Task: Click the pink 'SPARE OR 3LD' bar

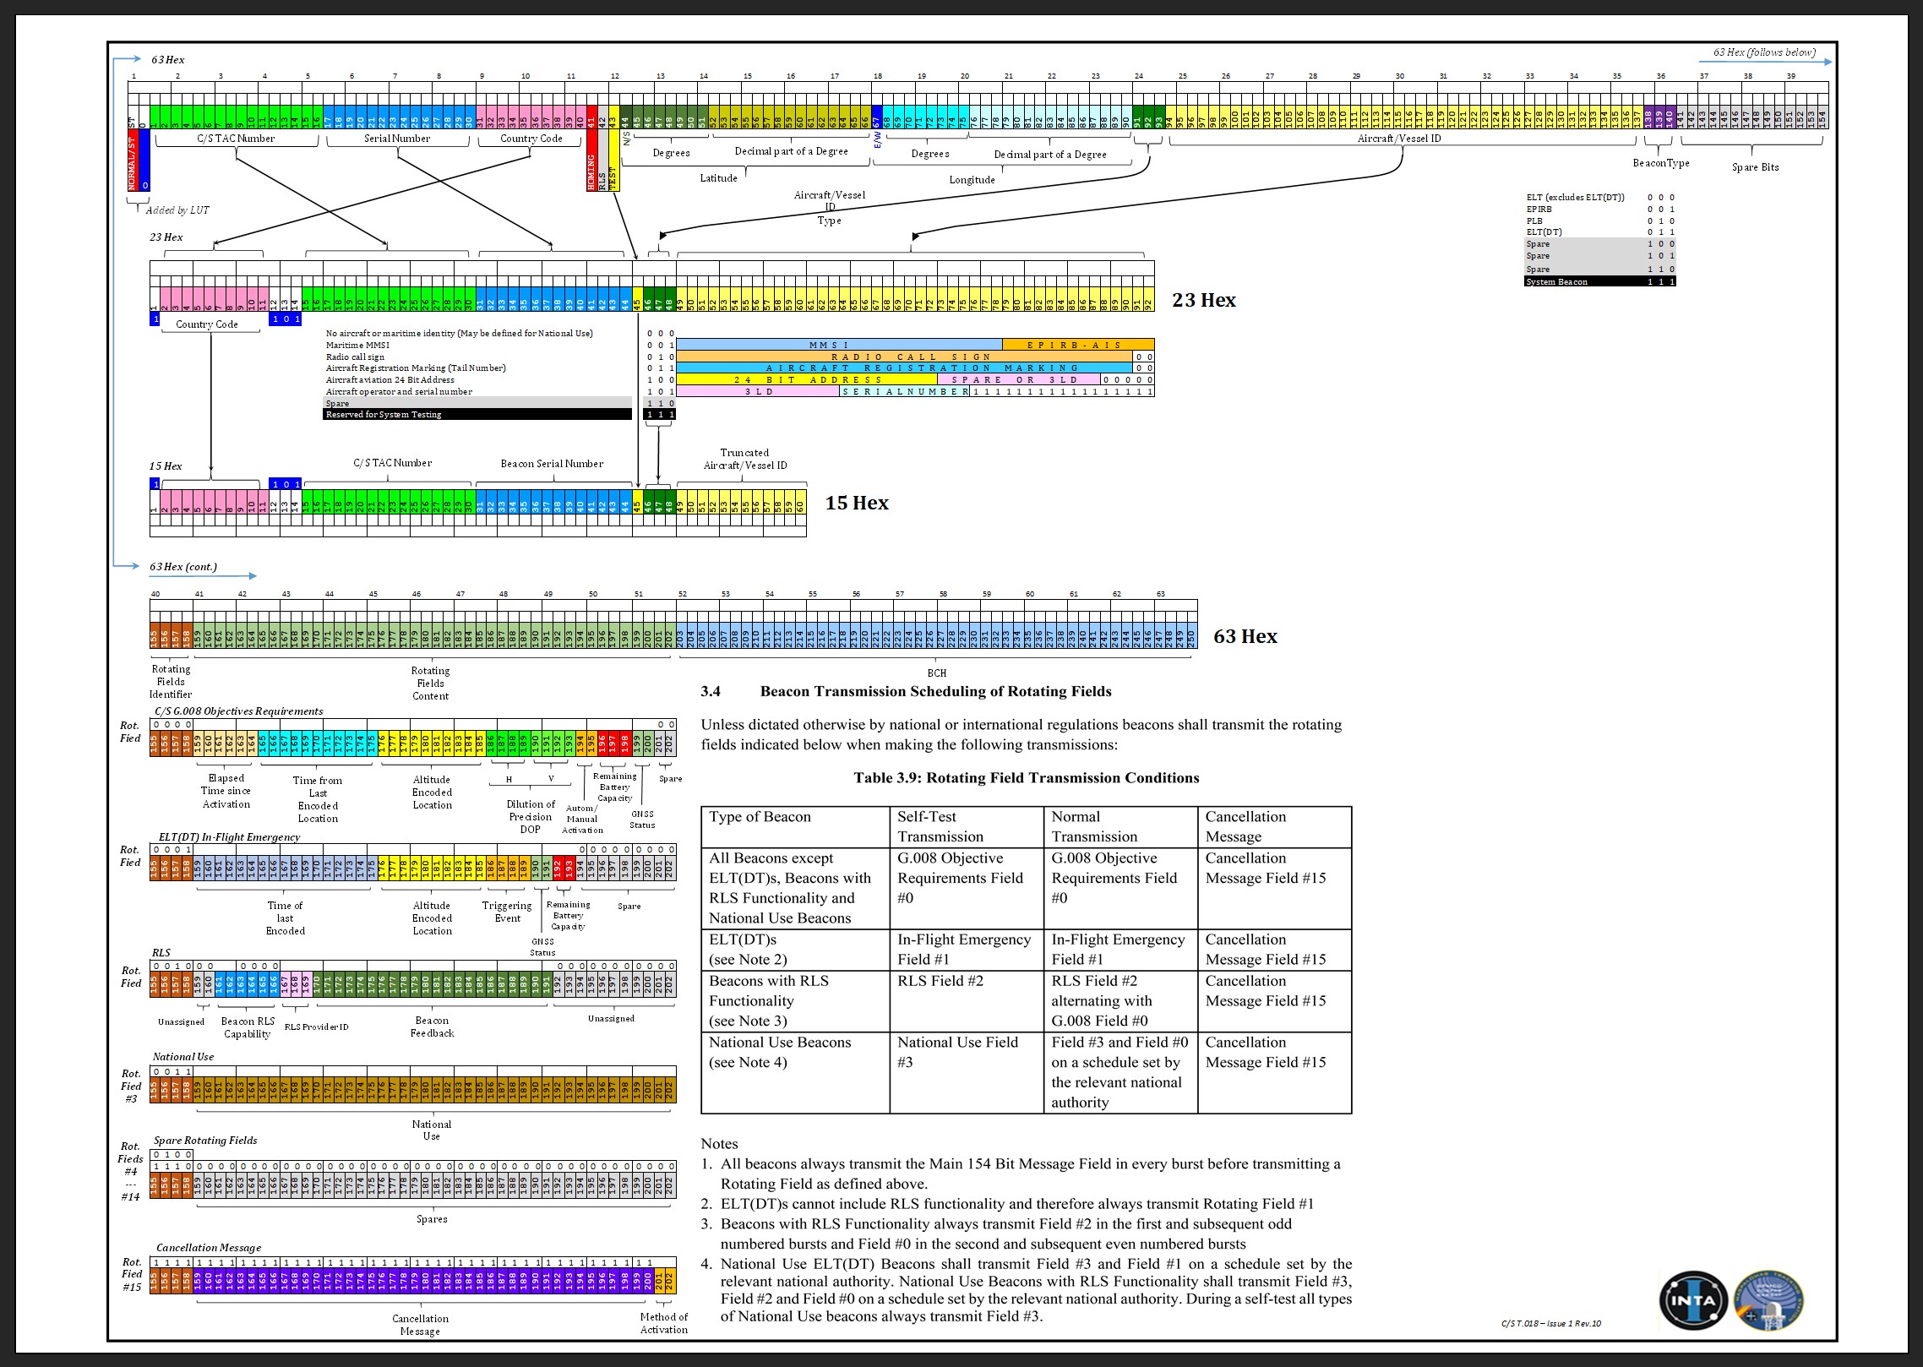Action: (x=1019, y=380)
